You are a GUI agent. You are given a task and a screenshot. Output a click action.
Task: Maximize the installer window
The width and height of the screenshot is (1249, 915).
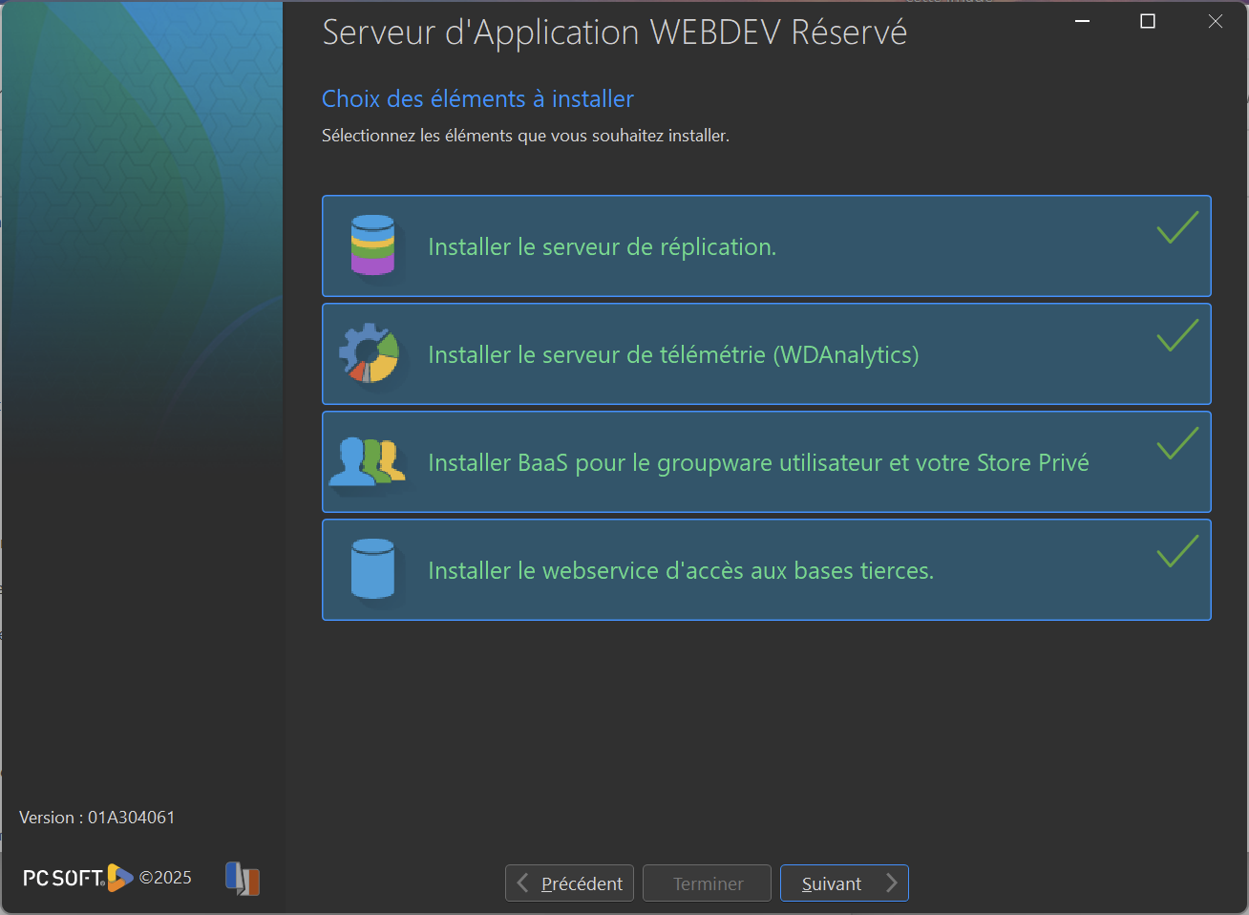click(x=1148, y=21)
